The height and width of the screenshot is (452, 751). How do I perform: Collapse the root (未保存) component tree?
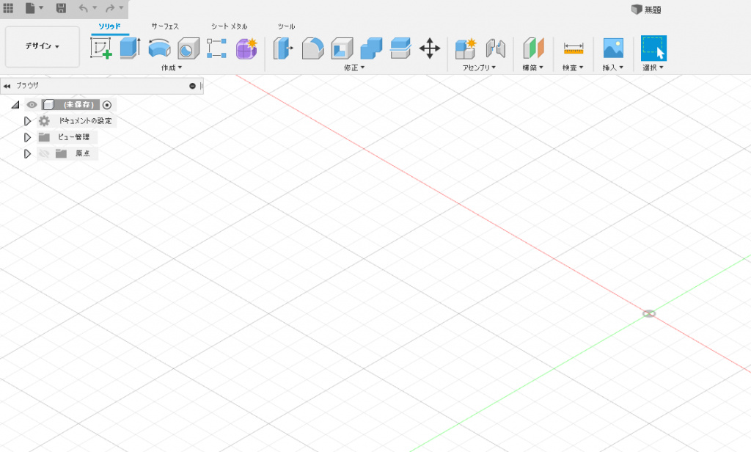point(15,104)
